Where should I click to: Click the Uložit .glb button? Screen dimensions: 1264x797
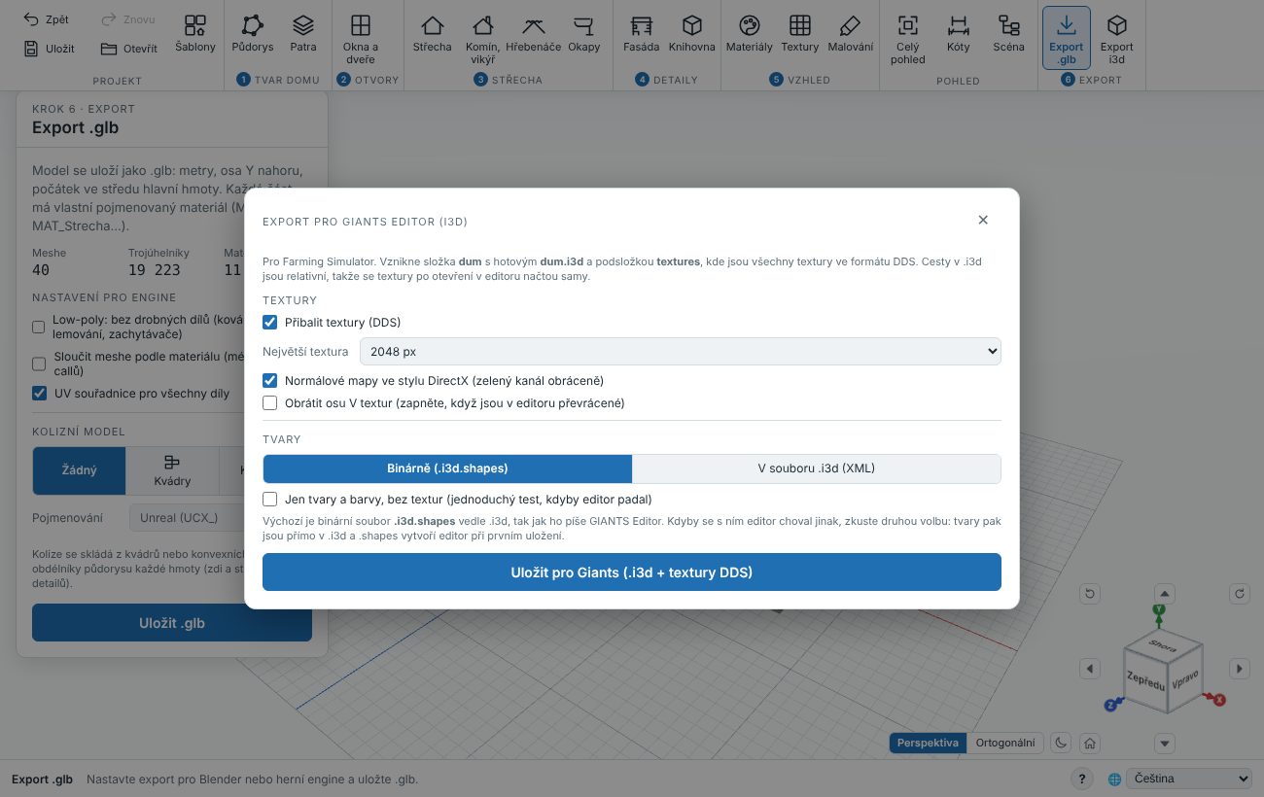(172, 623)
